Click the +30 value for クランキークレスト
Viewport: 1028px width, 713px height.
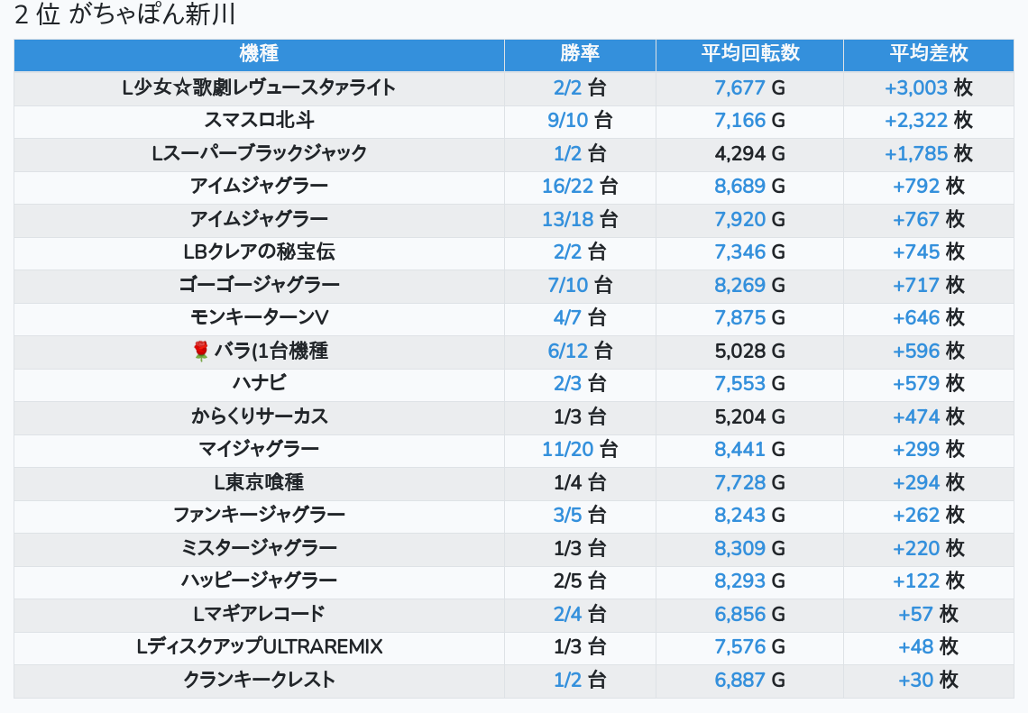tap(915, 681)
